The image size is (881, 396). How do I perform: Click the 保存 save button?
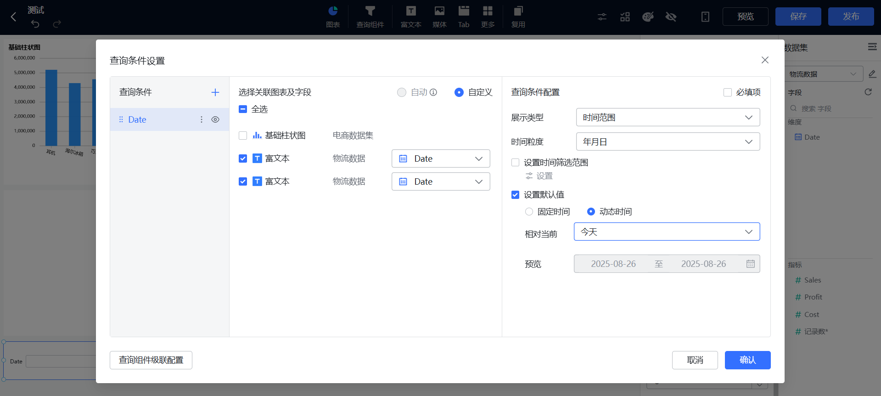798,17
